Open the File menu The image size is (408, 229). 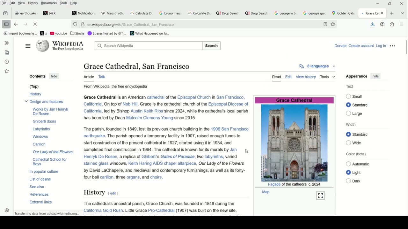tap(4, 3)
